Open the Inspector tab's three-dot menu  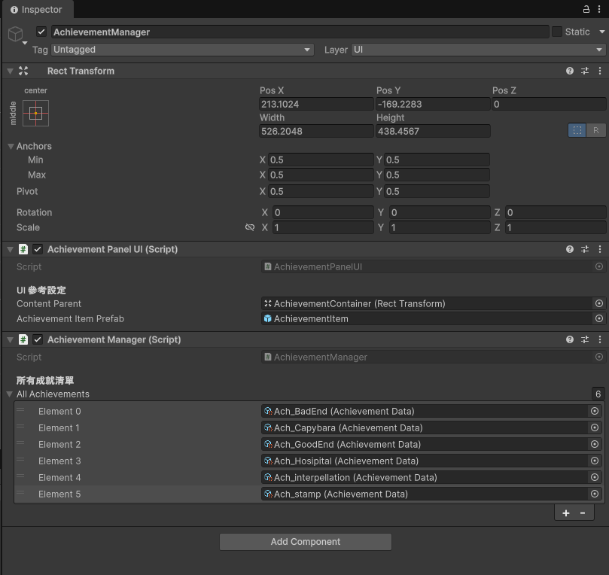600,9
